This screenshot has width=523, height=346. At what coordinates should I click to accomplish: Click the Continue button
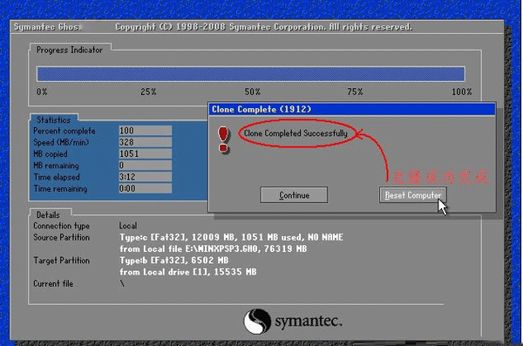click(294, 195)
